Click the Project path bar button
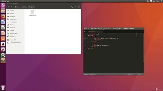Image resolution: width=163 pixels, height=91 pixels. click(32, 7)
